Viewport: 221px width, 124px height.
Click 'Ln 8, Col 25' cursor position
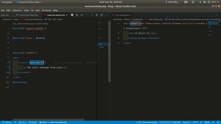pyautogui.click(x=170, y=122)
